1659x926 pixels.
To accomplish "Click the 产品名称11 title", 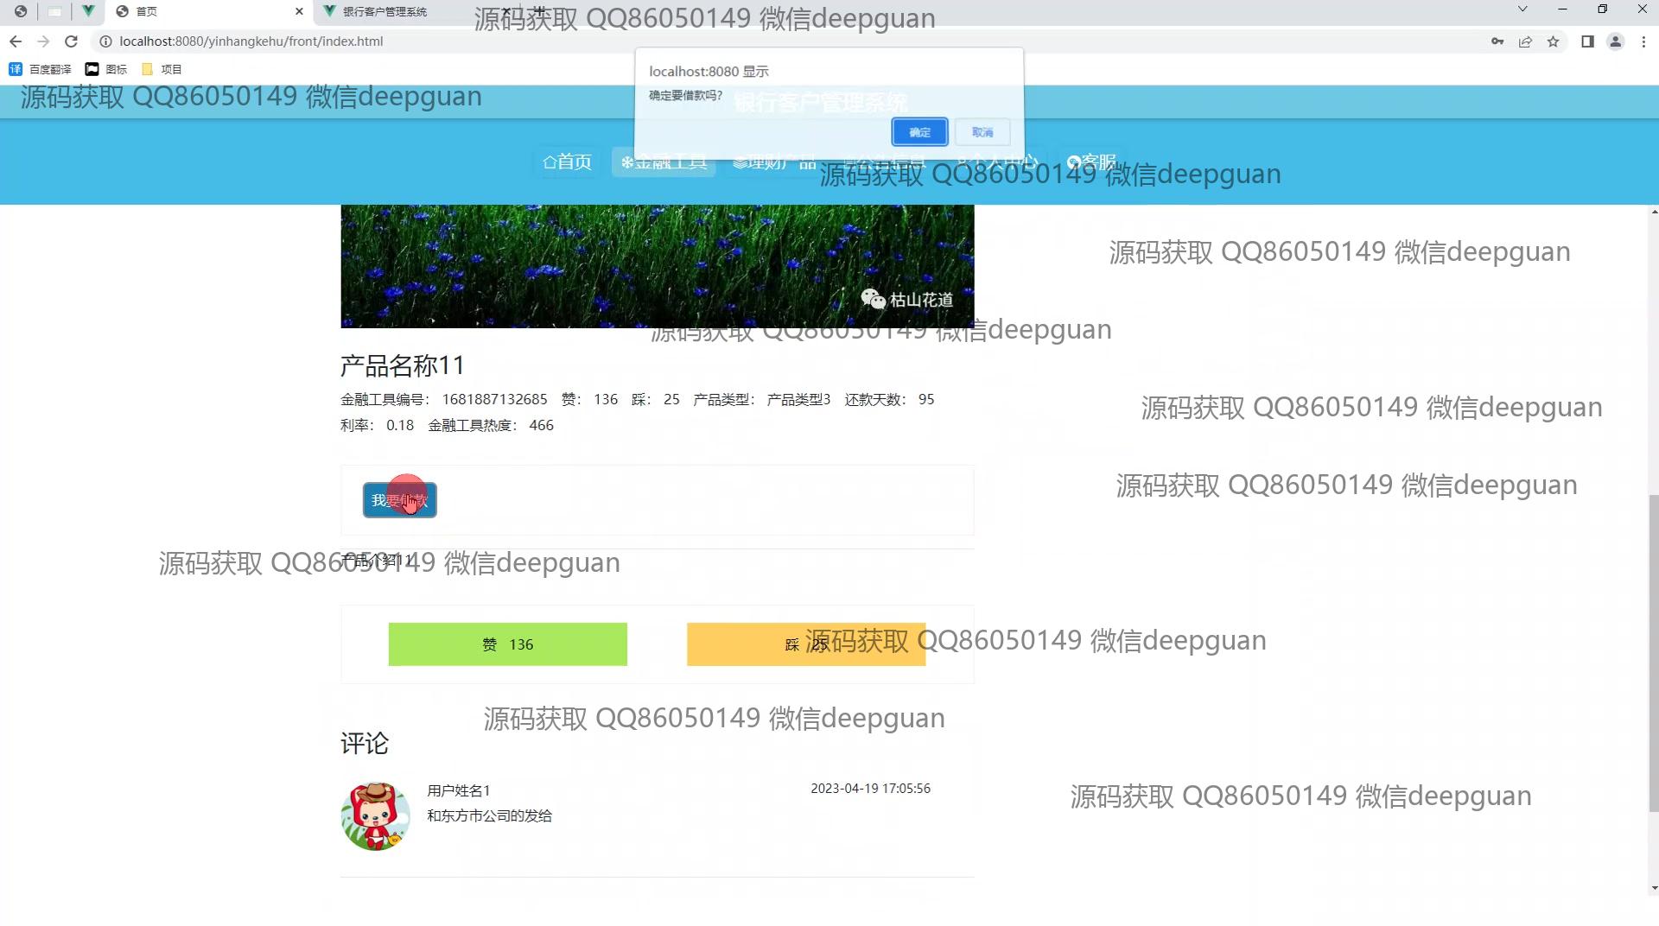I will [x=402, y=365].
